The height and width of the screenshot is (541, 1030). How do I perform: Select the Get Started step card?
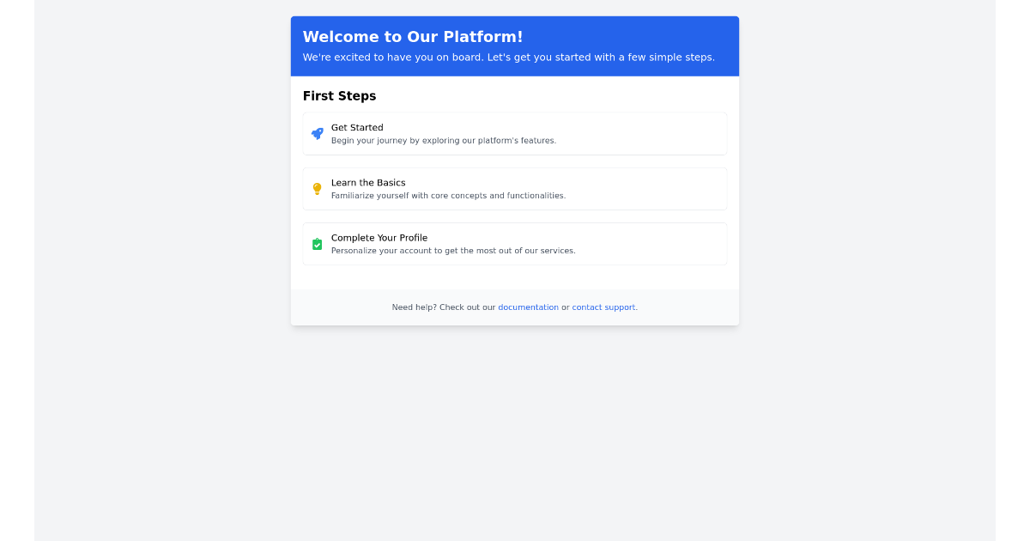click(x=514, y=133)
